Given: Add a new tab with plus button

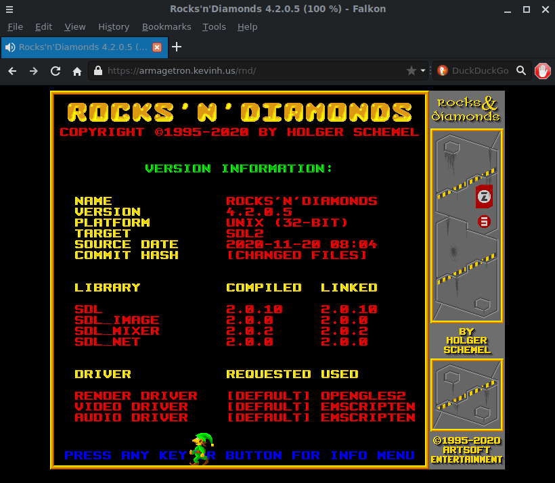Looking at the screenshot, I should pyautogui.click(x=177, y=47).
